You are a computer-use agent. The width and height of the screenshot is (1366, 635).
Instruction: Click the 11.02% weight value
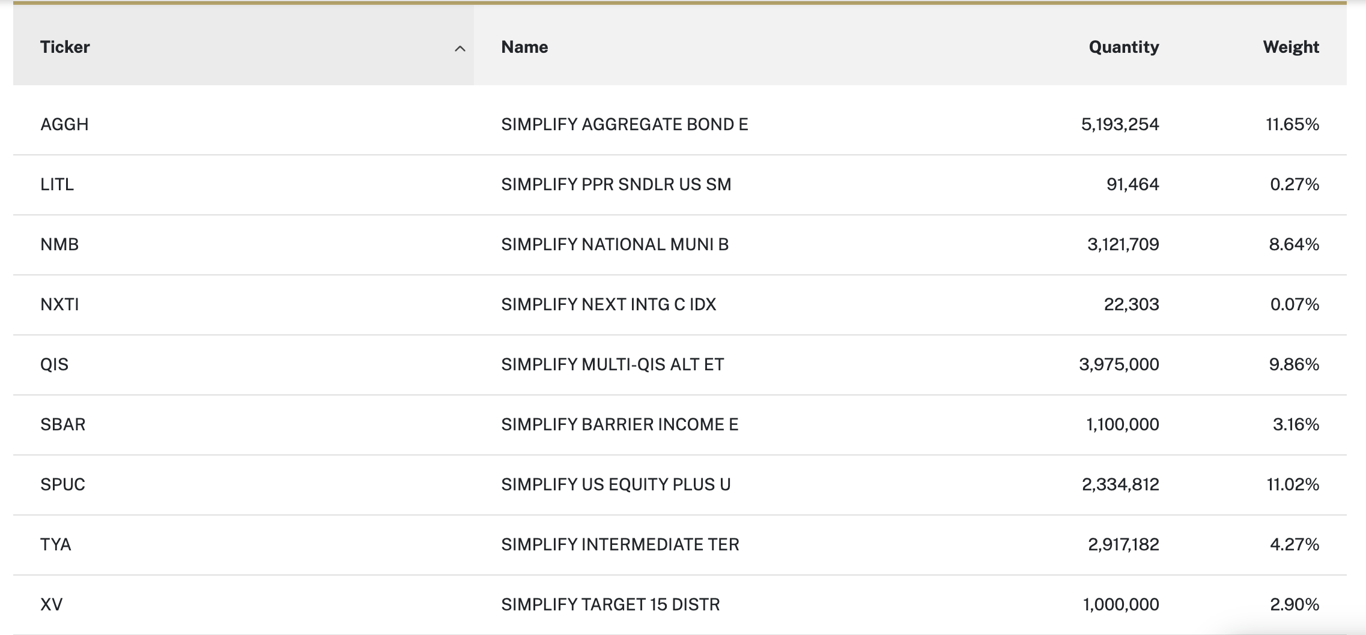pyautogui.click(x=1293, y=484)
